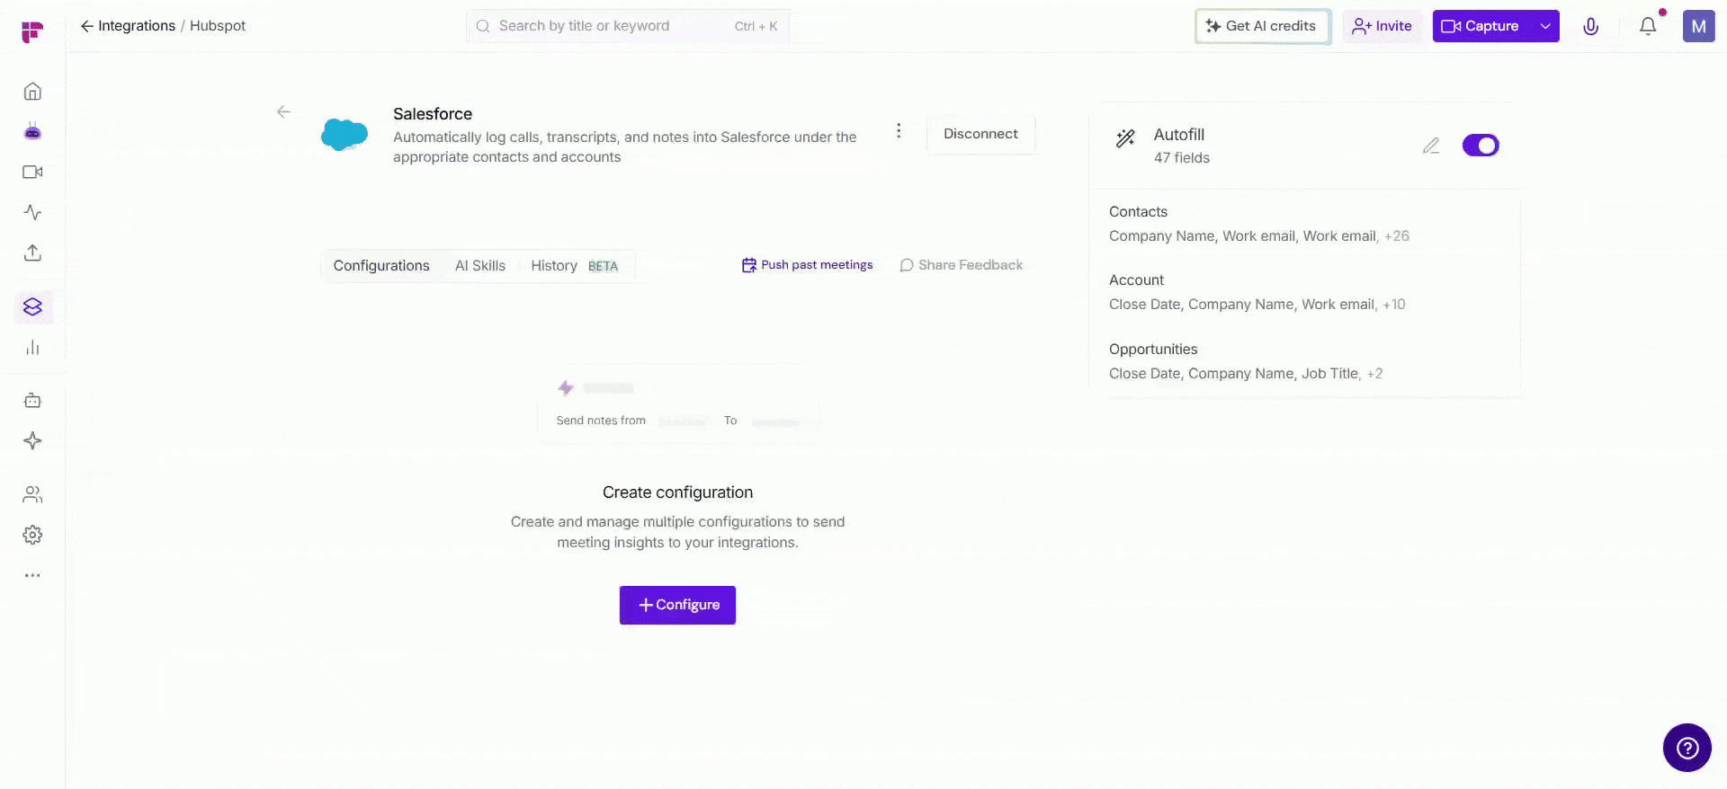Click the 47 fields label under Autofill
The image size is (1727, 789).
tap(1182, 158)
